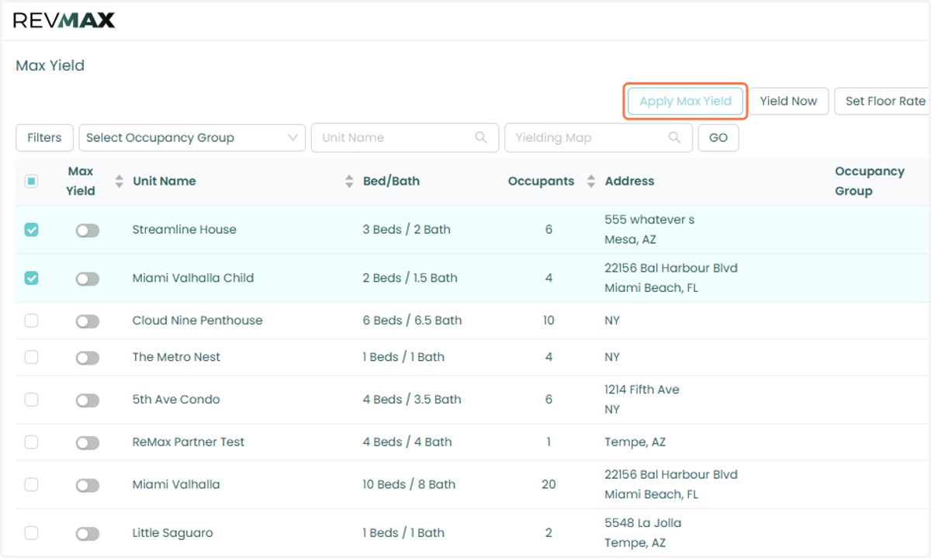
Task: Select the Cloud Nine Penthouse unit name
Action: pyautogui.click(x=197, y=321)
